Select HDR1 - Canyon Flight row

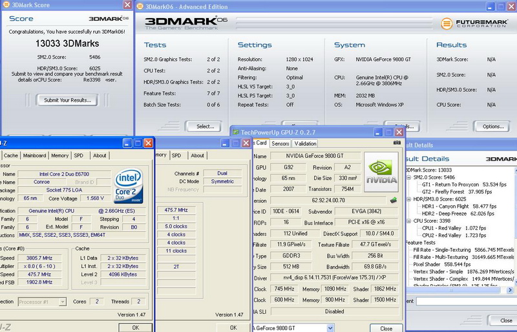[x=459, y=206]
